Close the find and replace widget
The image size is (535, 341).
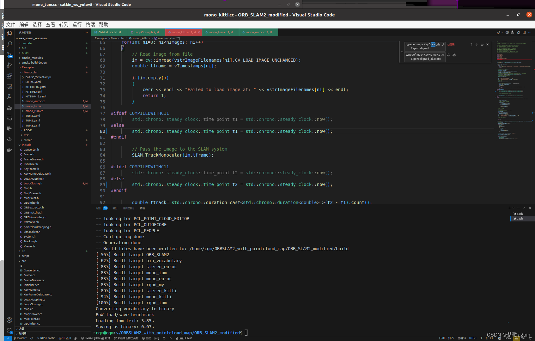(x=487, y=44)
